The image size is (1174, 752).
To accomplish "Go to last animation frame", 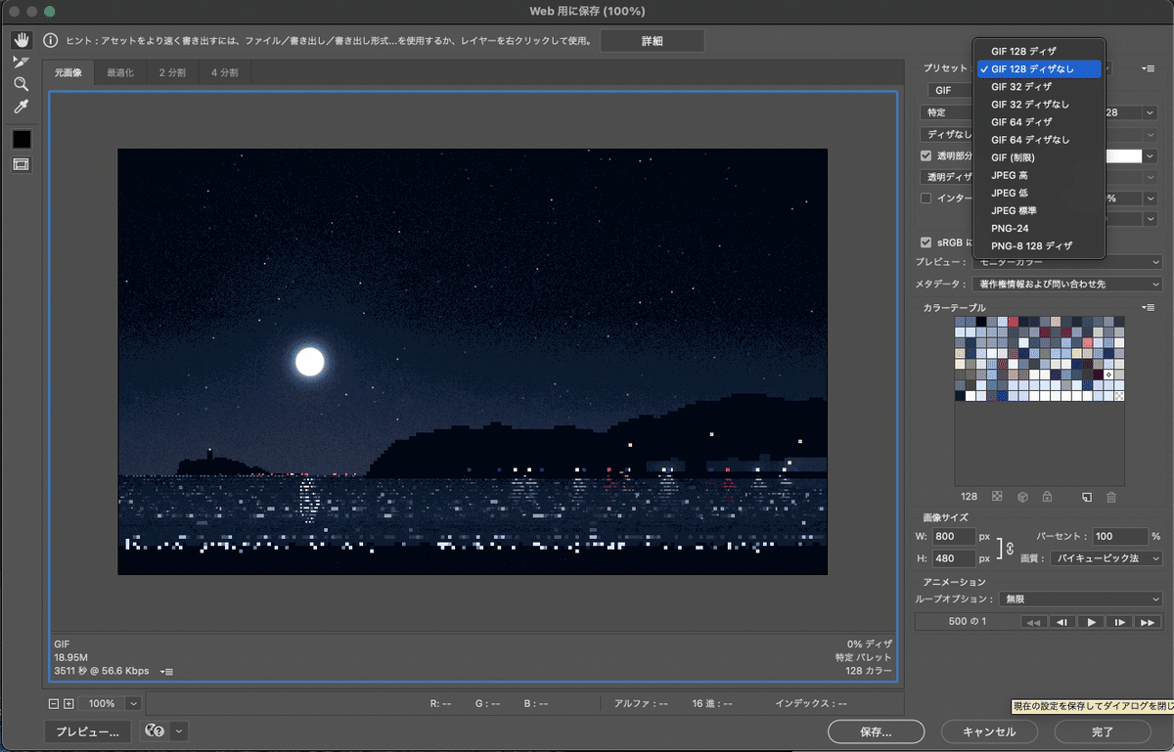I will 1148,622.
